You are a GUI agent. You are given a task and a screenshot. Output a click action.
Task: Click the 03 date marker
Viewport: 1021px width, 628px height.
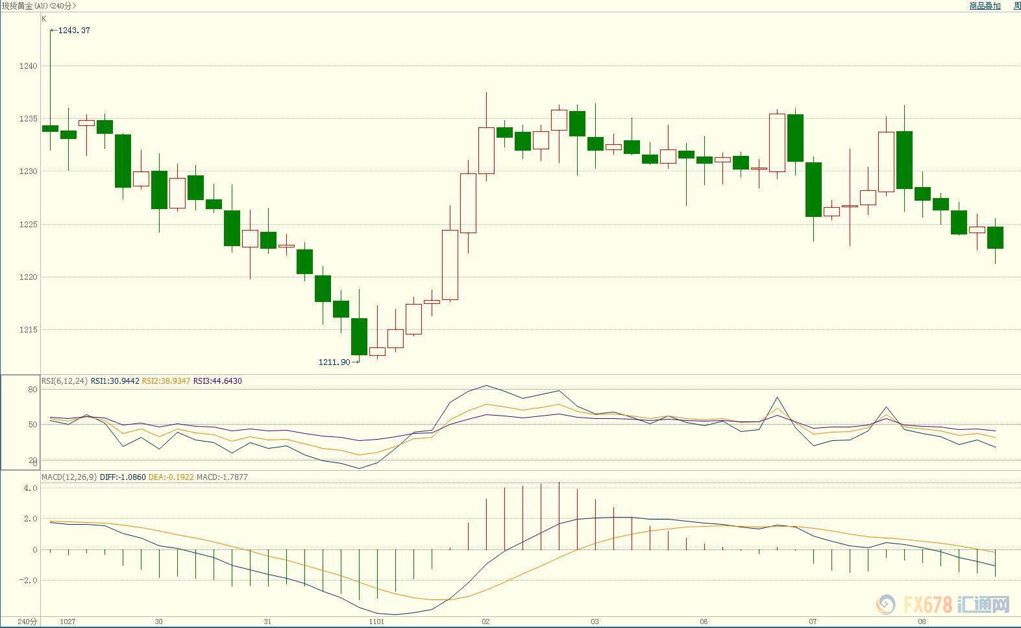(x=595, y=622)
